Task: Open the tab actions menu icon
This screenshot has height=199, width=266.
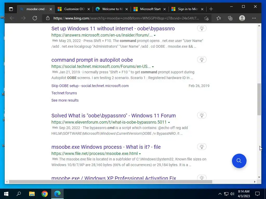Action: (x=11, y=9)
